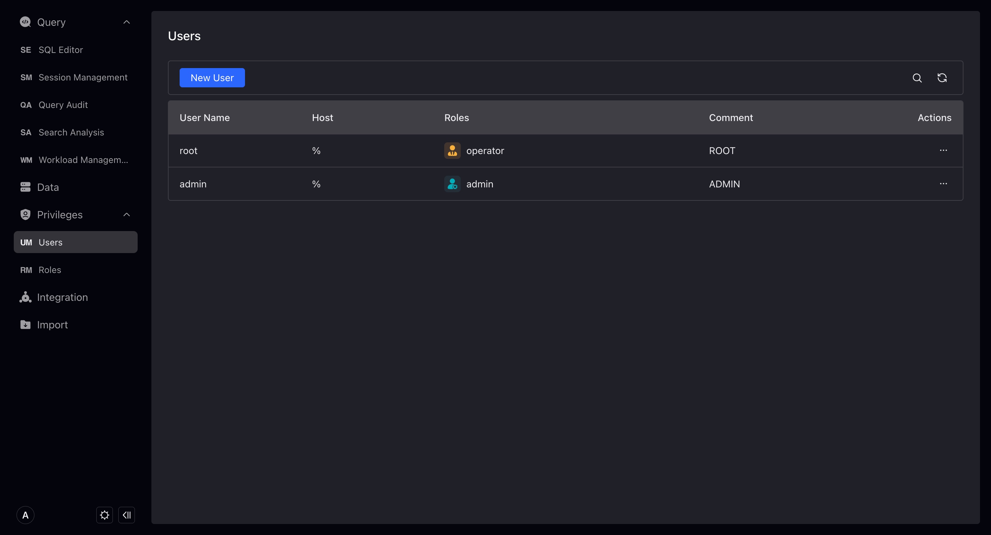Click the operator role icon for root
This screenshot has width=991, height=535.
coord(452,151)
